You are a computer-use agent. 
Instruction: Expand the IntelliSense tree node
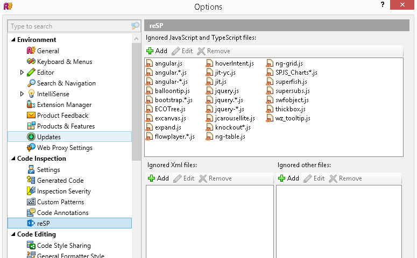22,94
